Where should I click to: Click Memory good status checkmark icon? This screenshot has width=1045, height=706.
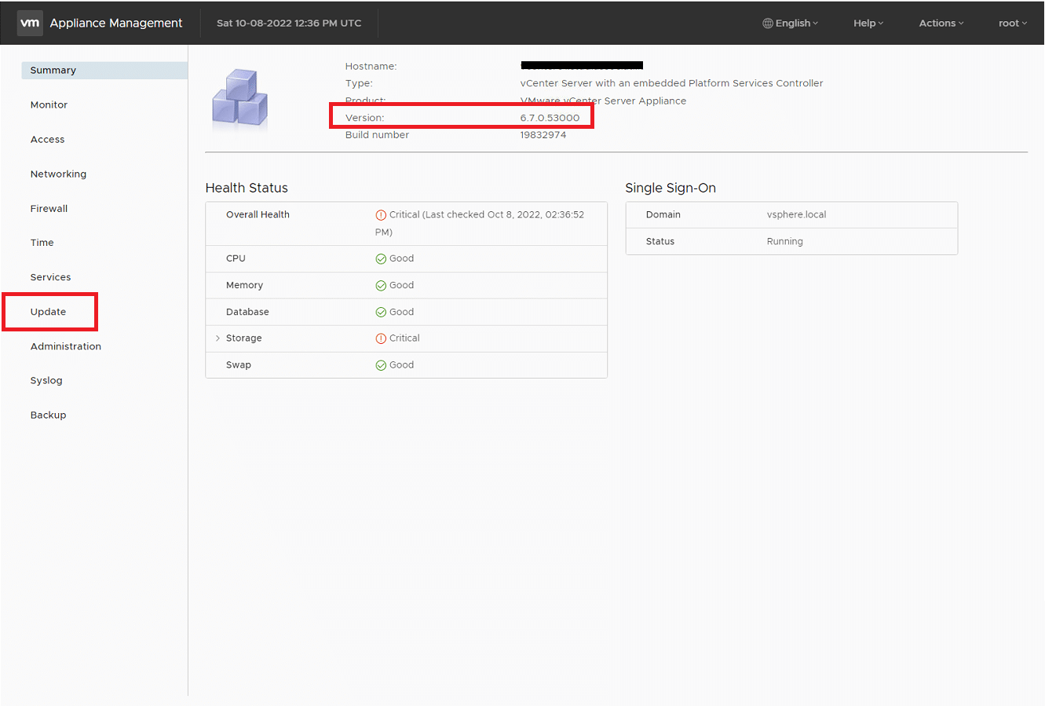coord(381,286)
